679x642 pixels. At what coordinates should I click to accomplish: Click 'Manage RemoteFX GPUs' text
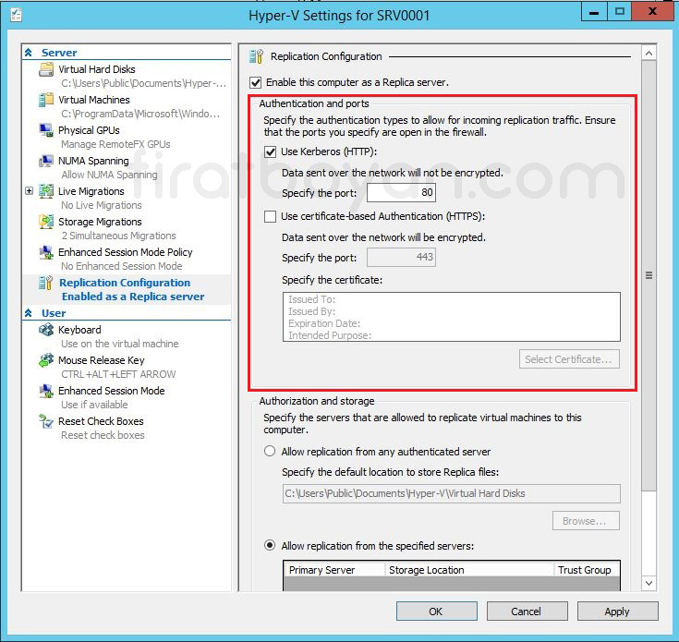coord(115,144)
